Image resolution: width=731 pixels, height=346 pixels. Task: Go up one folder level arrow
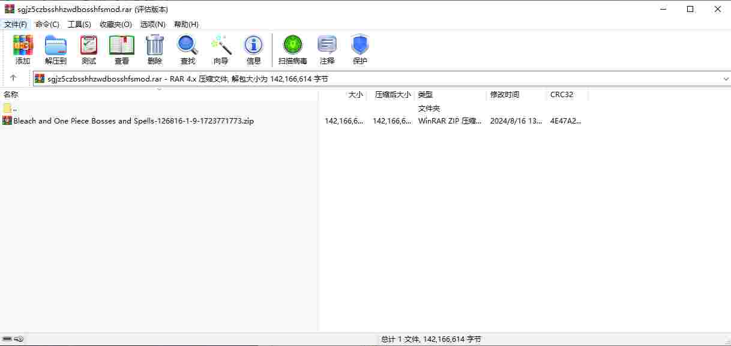pos(13,79)
